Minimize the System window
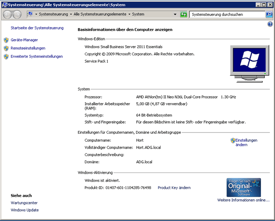Screen dimensions: 275x221 coord(258,5)
